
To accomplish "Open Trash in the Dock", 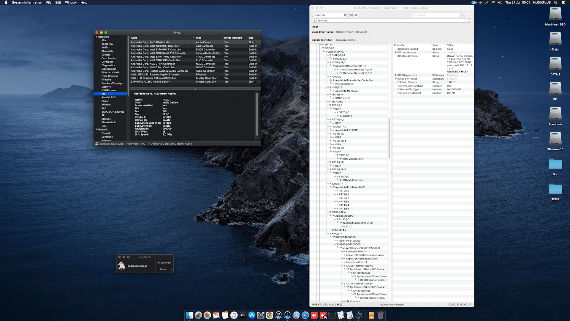I will (x=380, y=315).
